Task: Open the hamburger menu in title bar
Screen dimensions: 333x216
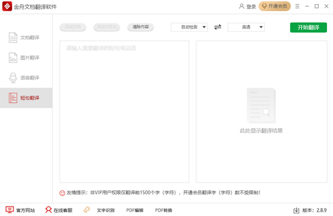Action: [x=297, y=6]
